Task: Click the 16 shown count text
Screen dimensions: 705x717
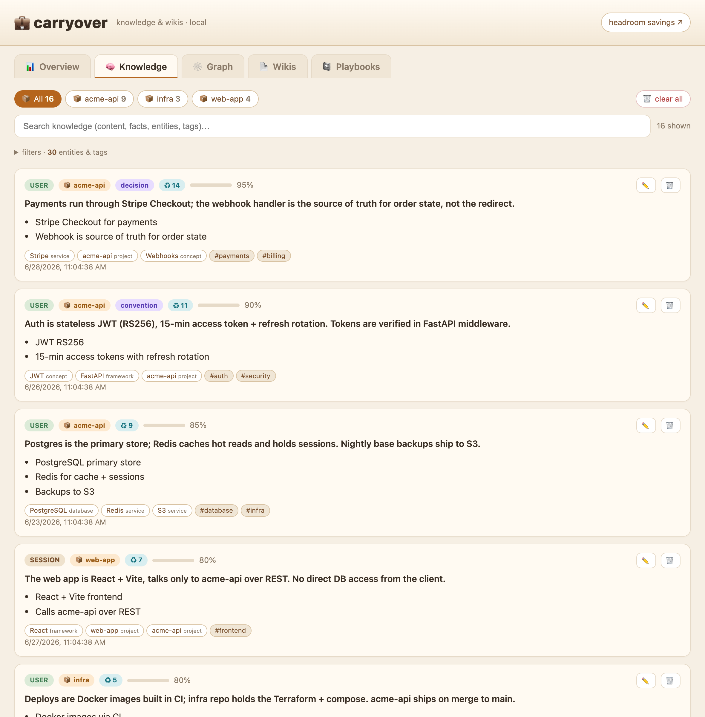Action: coord(673,126)
